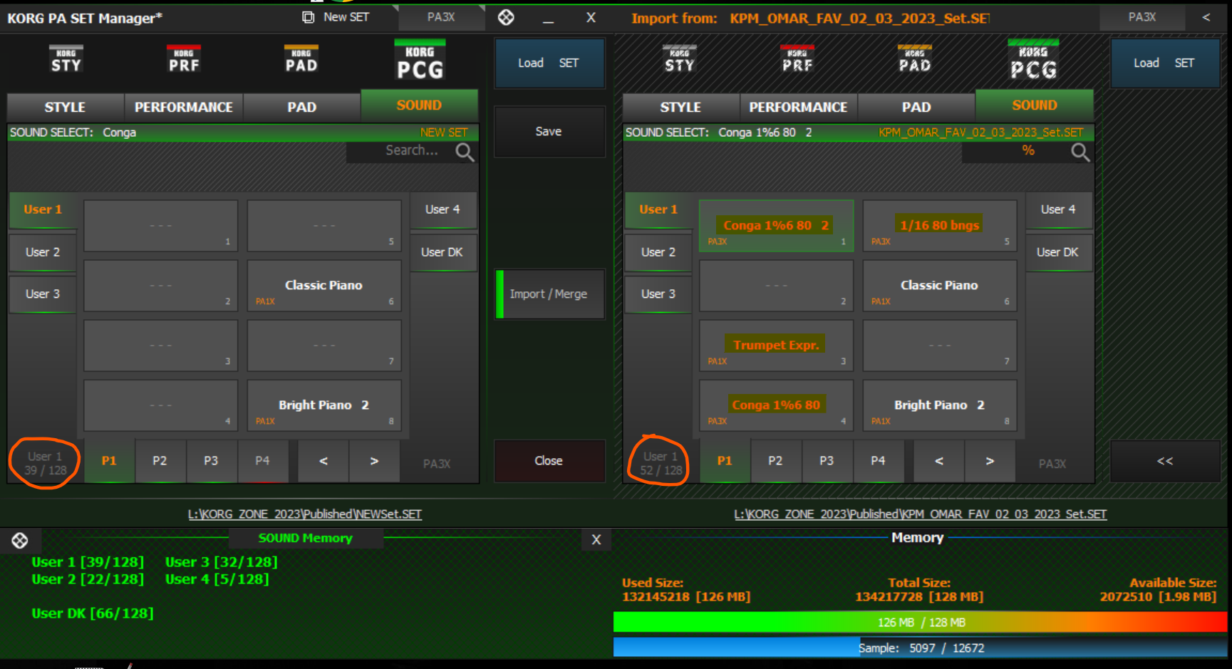Switch to PERFORMANCE tab in import panel

798,107
